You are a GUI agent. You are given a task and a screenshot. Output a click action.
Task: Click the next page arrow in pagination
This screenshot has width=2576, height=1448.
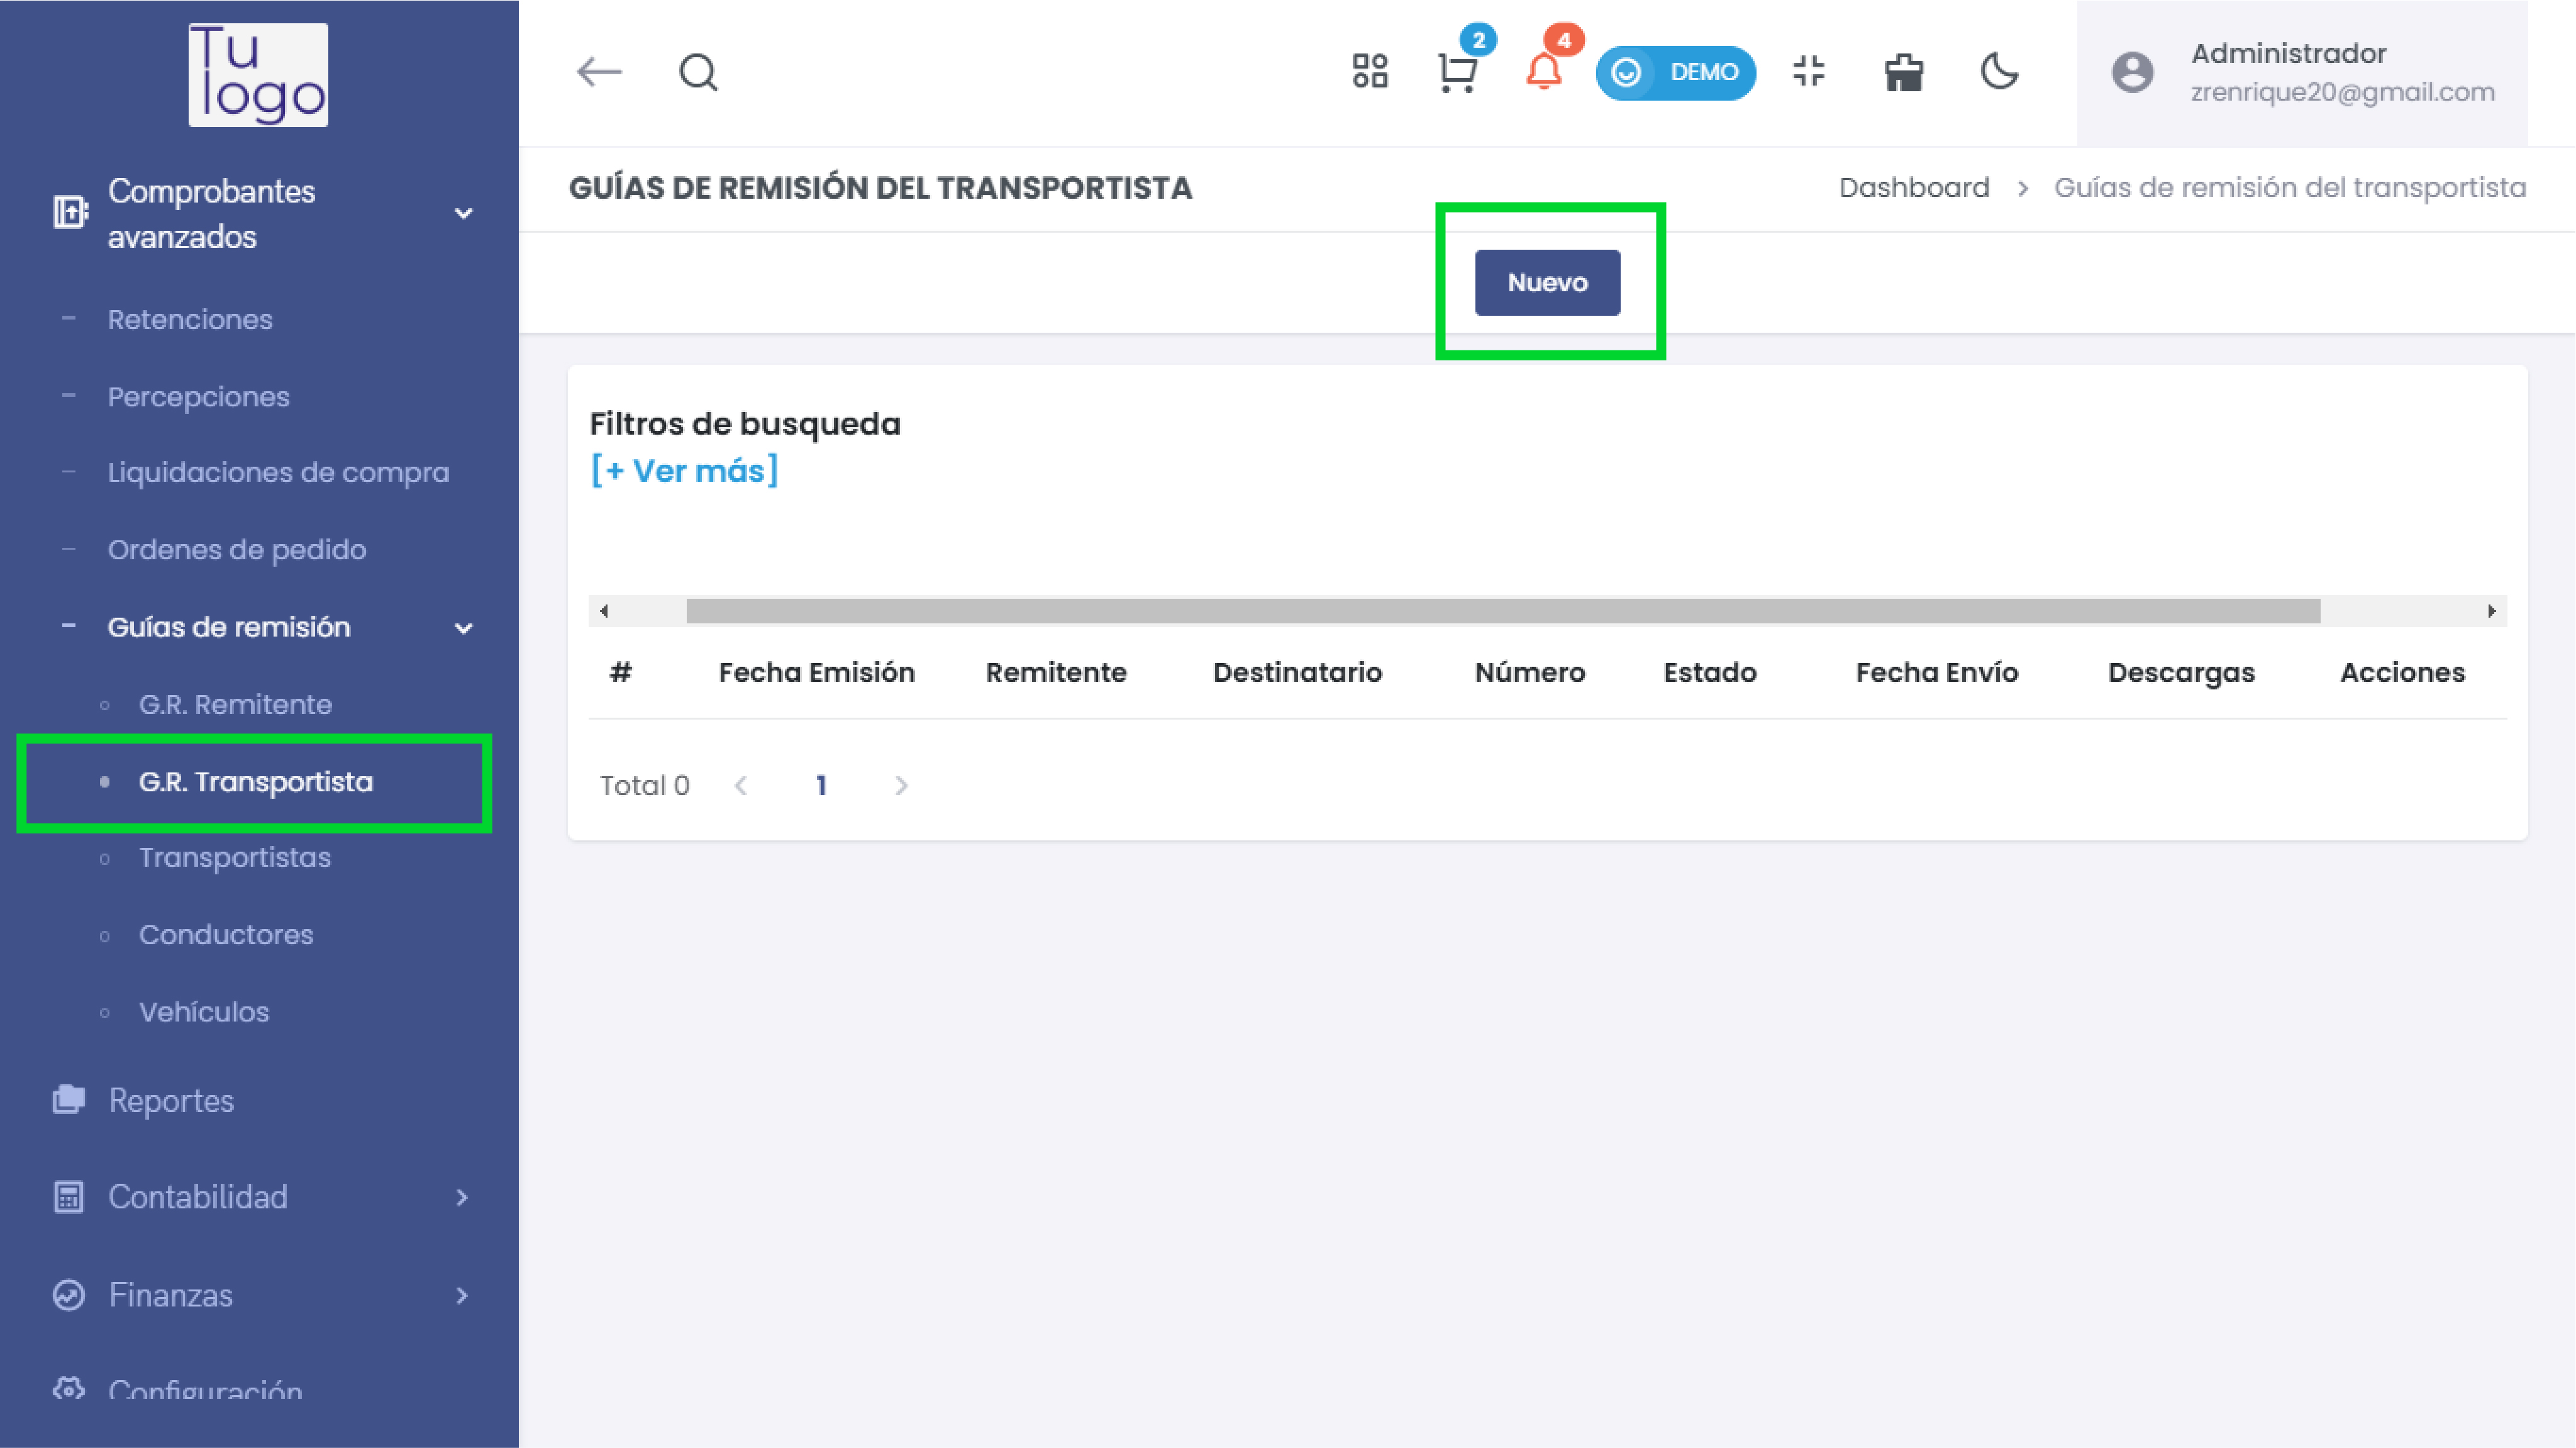(x=901, y=785)
